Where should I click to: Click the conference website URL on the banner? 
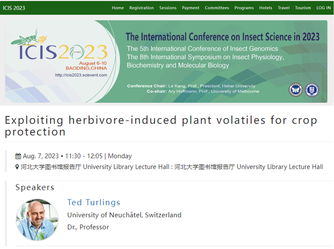coord(81,74)
